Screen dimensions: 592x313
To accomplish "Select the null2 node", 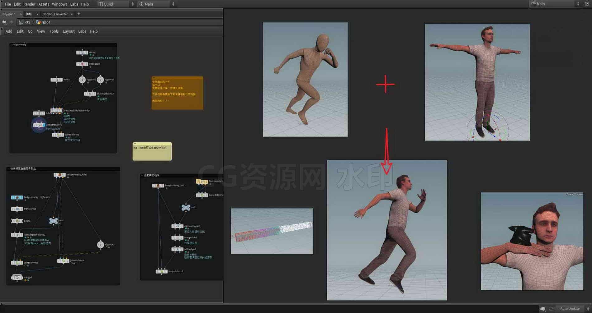I will (54, 221).
